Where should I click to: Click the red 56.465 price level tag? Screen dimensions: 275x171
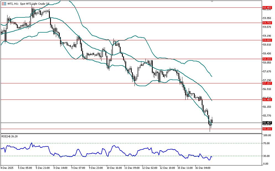pos(267,99)
